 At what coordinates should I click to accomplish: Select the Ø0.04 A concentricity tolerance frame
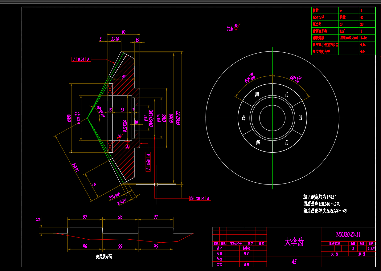[x=200, y=199]
